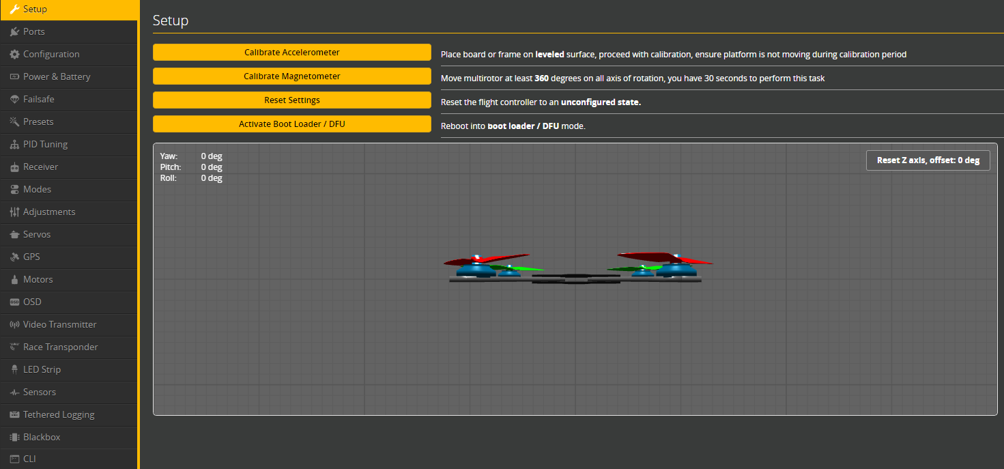The image size is (1004, 469).
Task: Open the Power & Battery tab
Action: coord(57,77)
